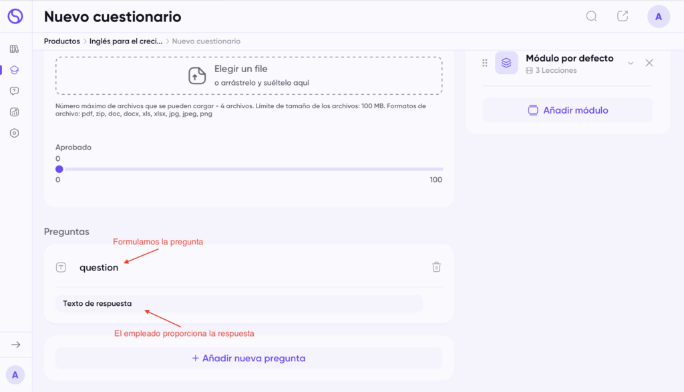The width and height of the screenshot is (684, 392).
Task: Click the Texto de respuesta field
Action: pyautogui.click(x=239, y=304)
